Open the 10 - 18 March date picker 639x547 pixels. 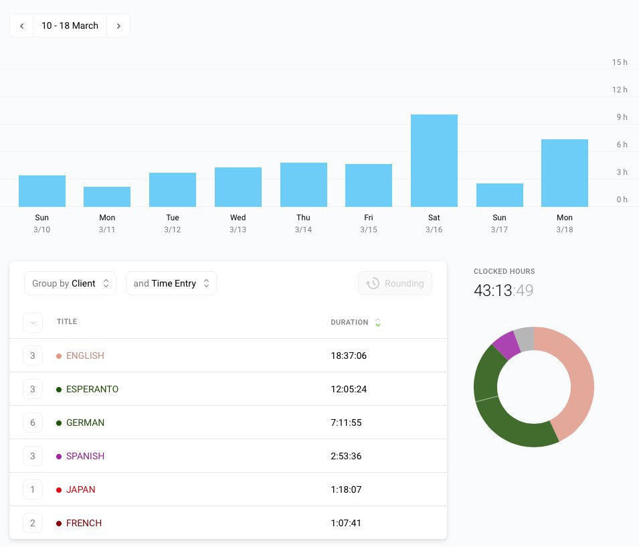point(70,25)
